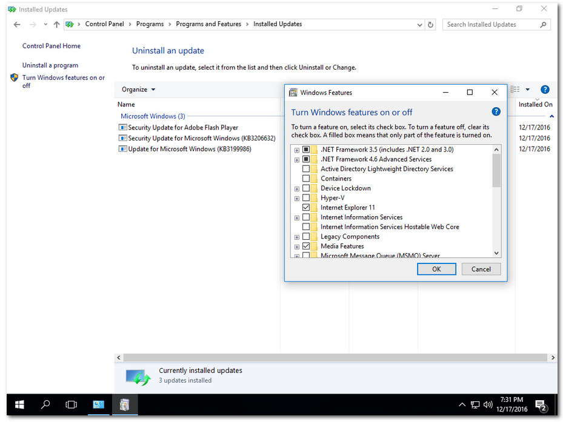Click the Back arrow in Installed Updates window
This screenshot has height=422, width=563.
pyautogui.click(x=17, y=24)
